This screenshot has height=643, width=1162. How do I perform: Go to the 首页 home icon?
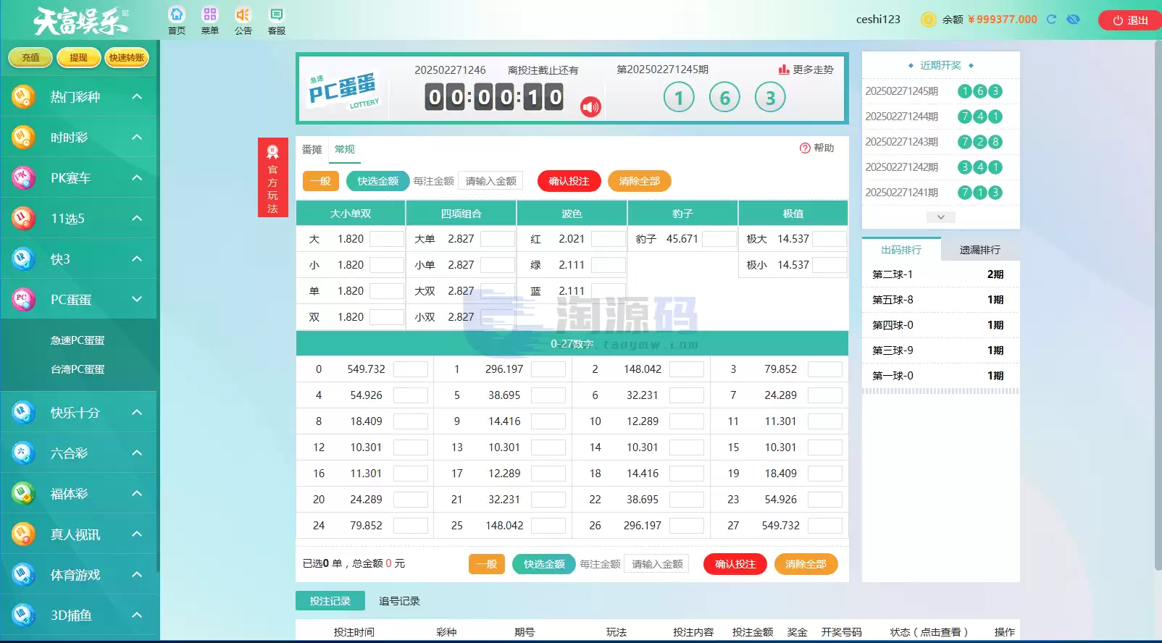click(177, 14)
